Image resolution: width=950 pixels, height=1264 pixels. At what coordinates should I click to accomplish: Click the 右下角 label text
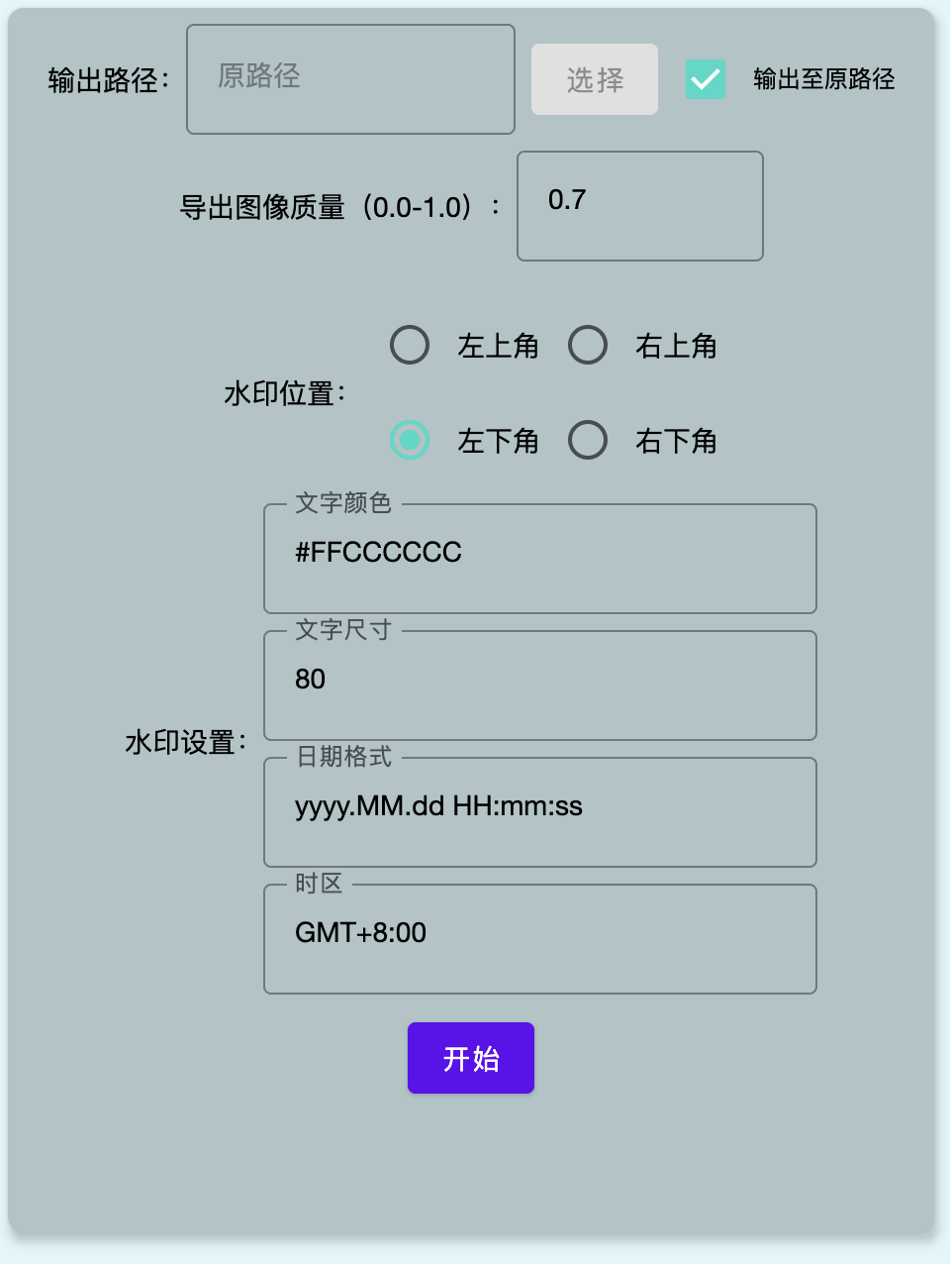pyautogui.click(x=676, y=441)
